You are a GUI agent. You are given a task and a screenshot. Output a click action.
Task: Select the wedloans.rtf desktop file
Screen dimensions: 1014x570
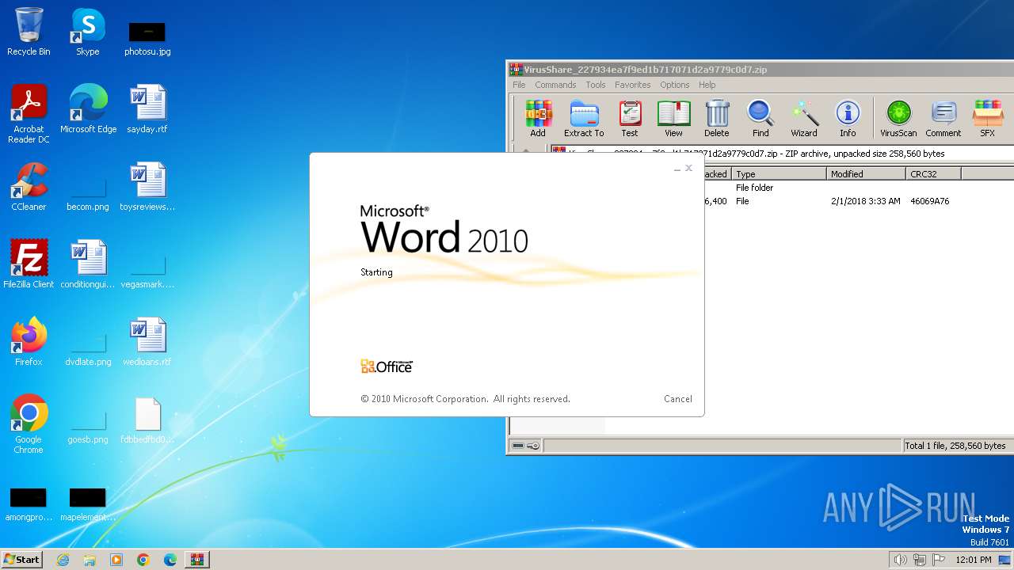coord(147,342)
